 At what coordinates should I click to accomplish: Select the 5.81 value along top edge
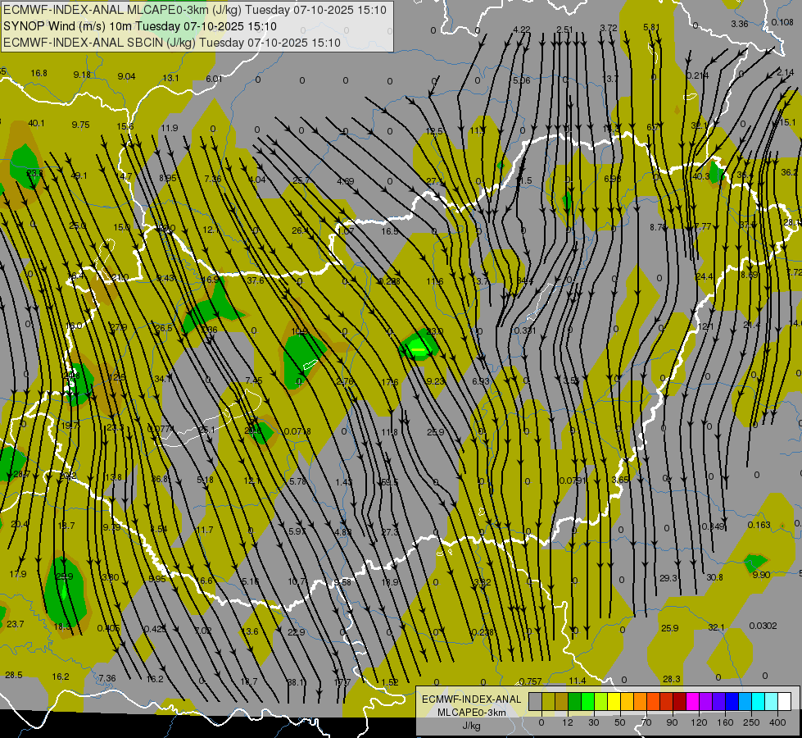(x=651, y=28)
